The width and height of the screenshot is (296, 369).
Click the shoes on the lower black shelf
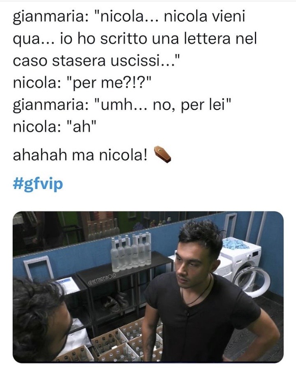click(x=116, y=301)
